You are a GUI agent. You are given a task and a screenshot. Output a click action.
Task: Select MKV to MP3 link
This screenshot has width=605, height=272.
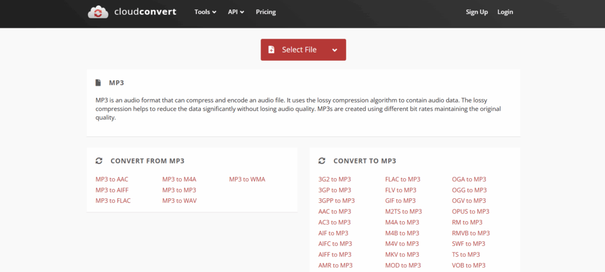click(x=402, y=255)
